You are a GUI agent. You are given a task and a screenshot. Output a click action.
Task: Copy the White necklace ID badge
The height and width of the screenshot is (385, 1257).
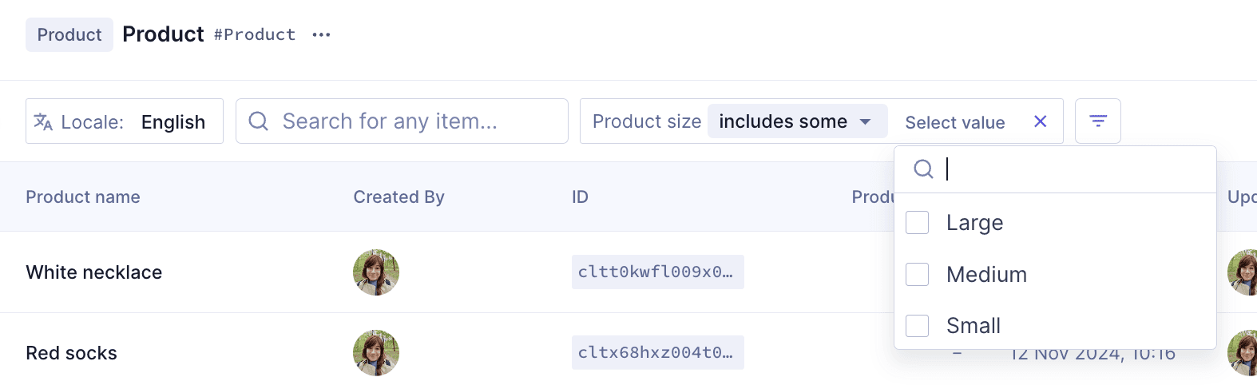(657, 272)
